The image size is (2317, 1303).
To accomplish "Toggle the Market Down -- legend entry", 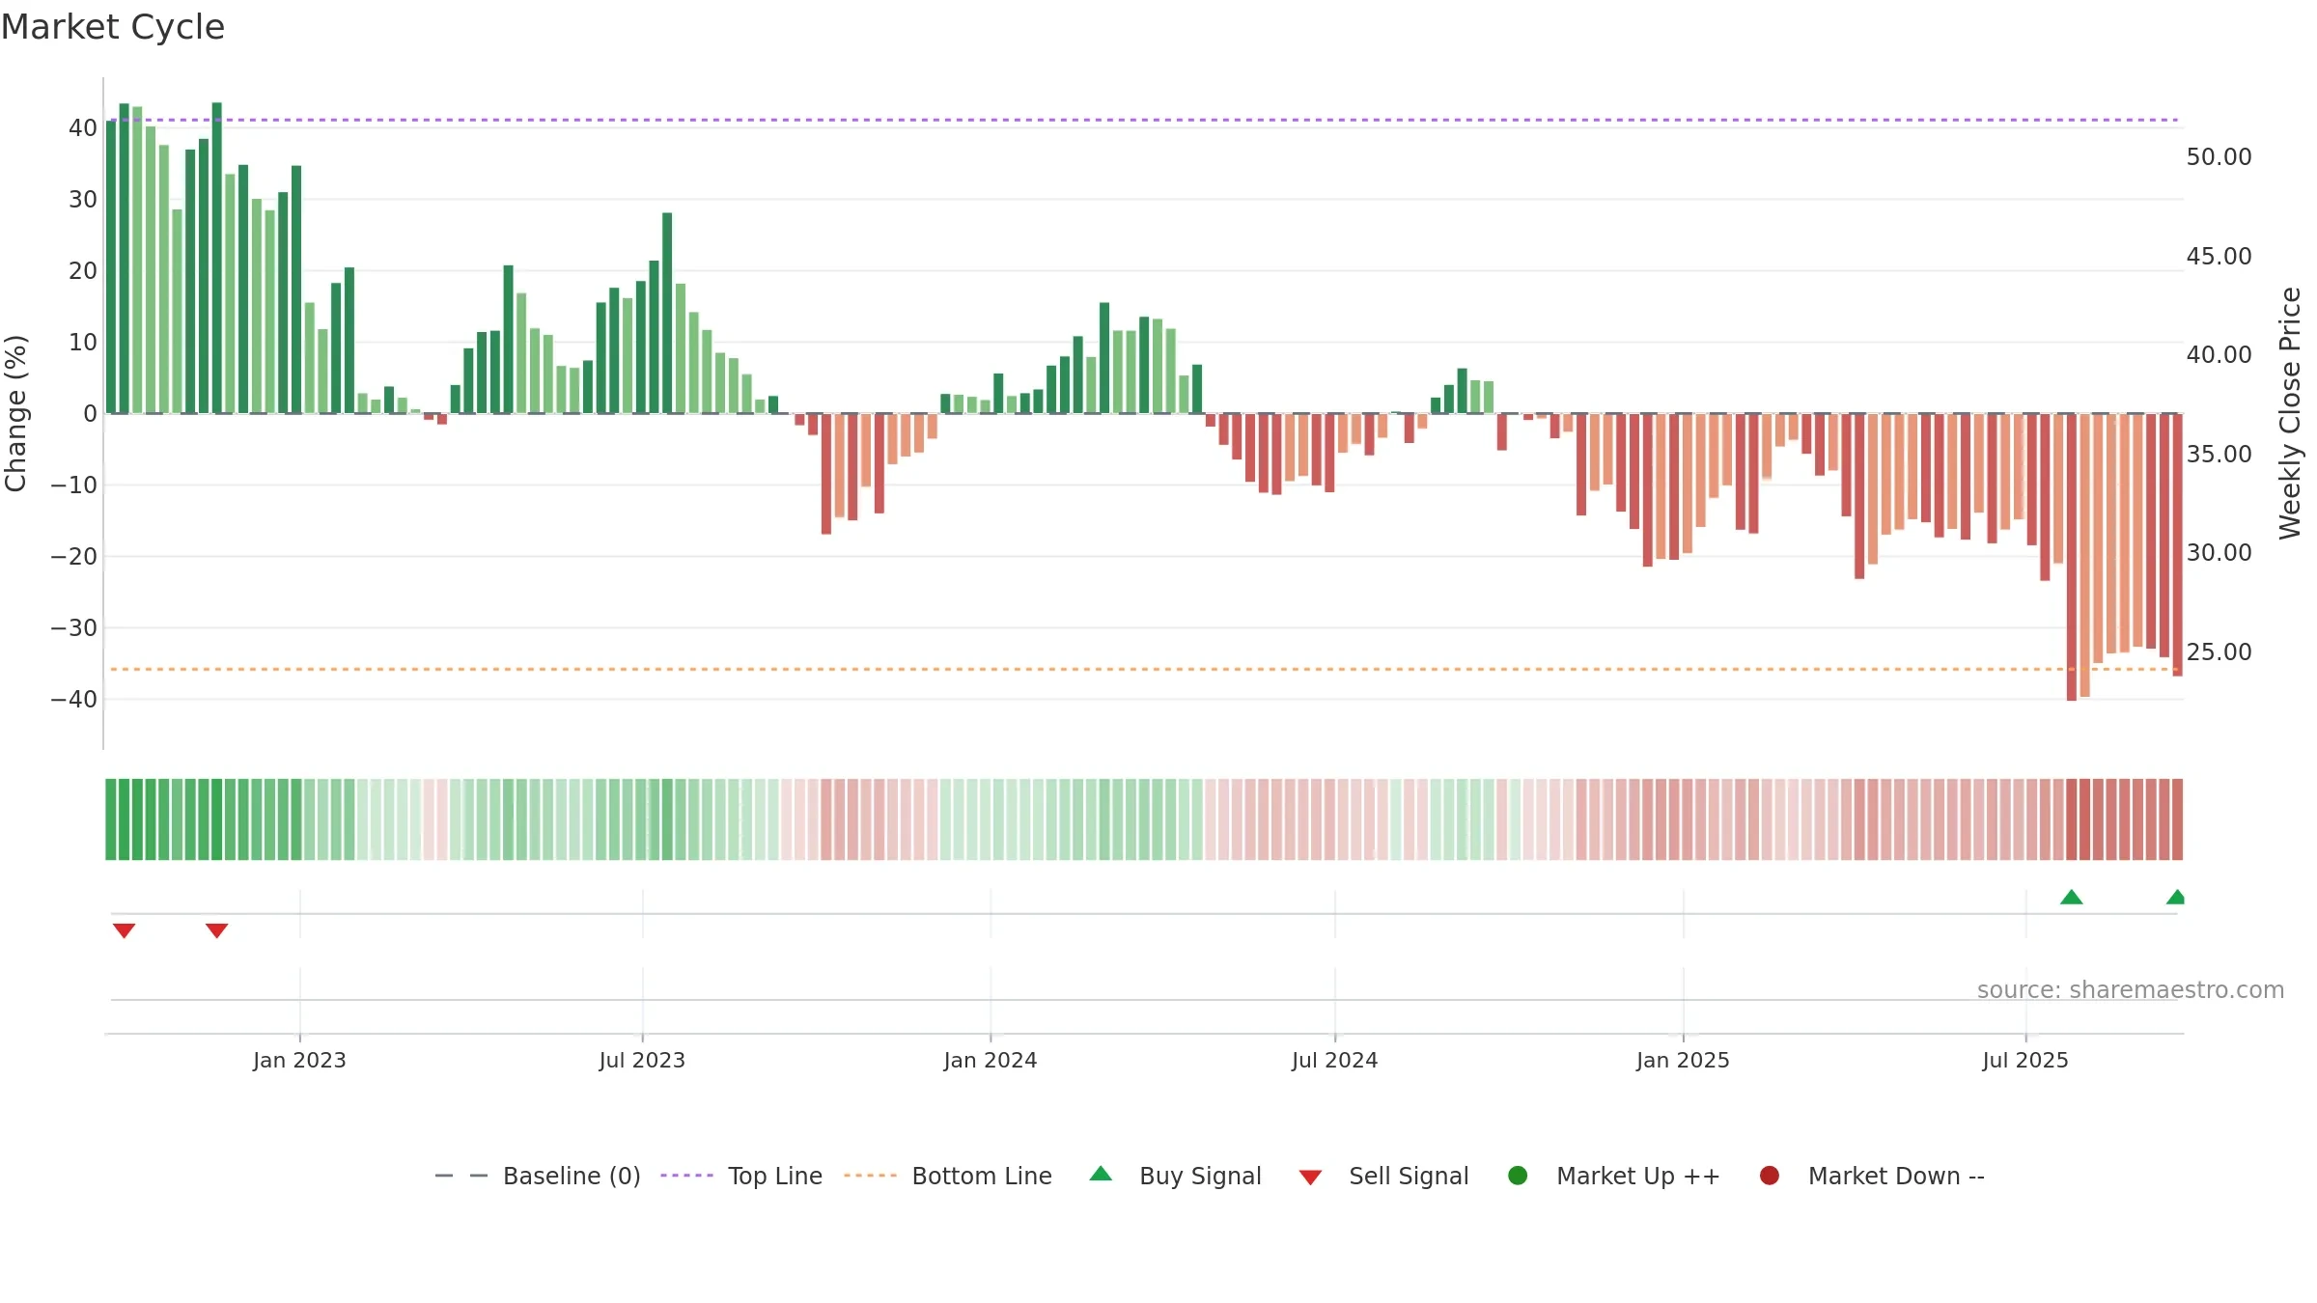I will coord(1871,1176).
